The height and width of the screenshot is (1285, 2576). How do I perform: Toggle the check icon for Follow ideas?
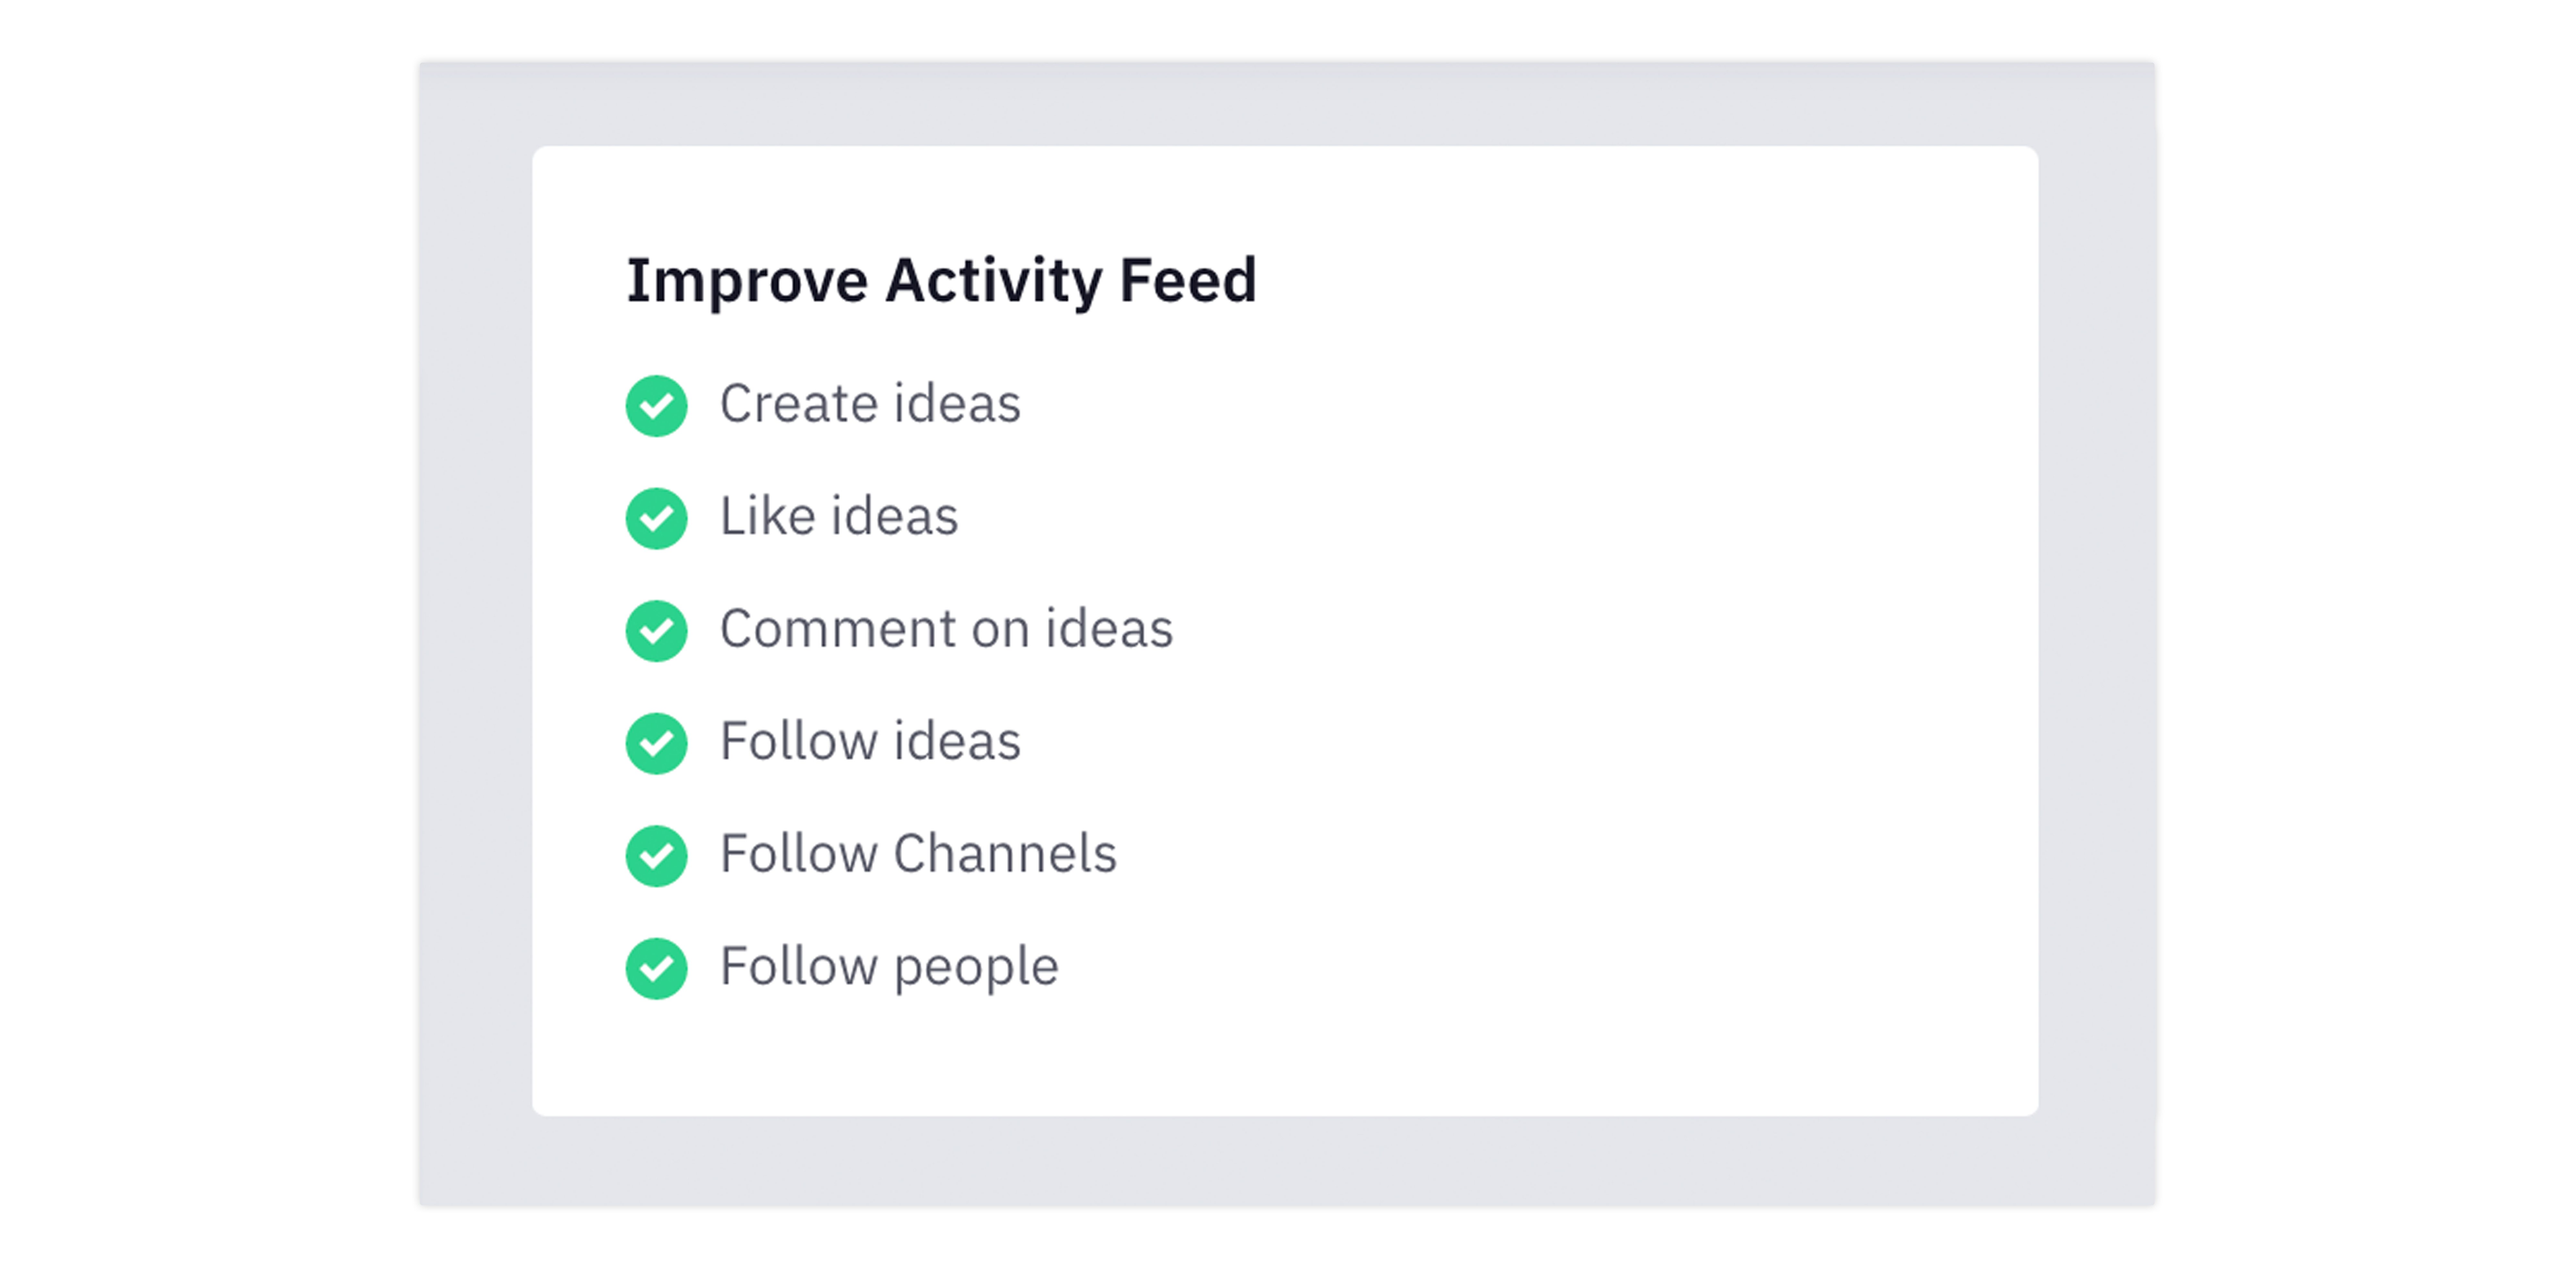pos(656,743)
